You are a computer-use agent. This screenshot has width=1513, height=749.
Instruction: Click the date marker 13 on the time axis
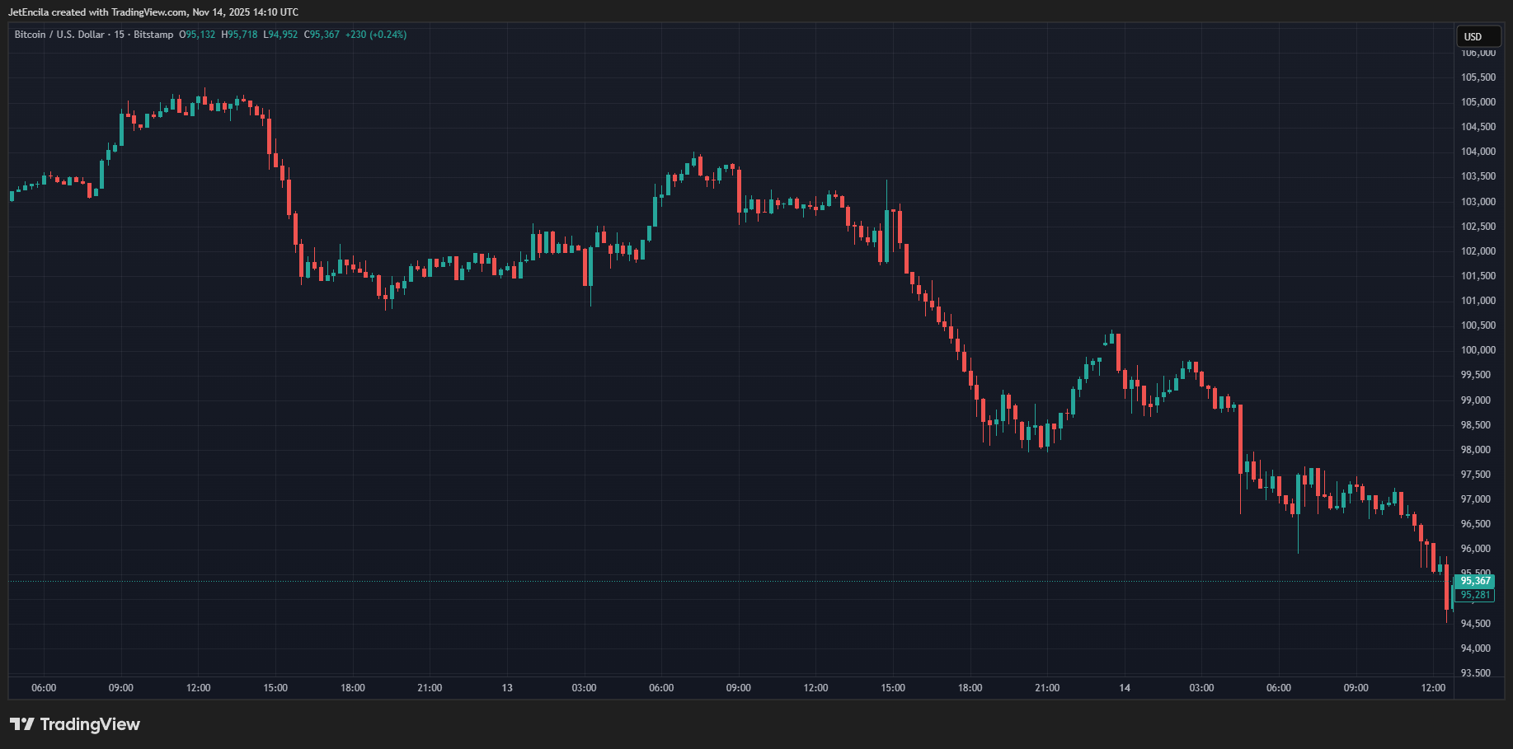click(507, 688)
